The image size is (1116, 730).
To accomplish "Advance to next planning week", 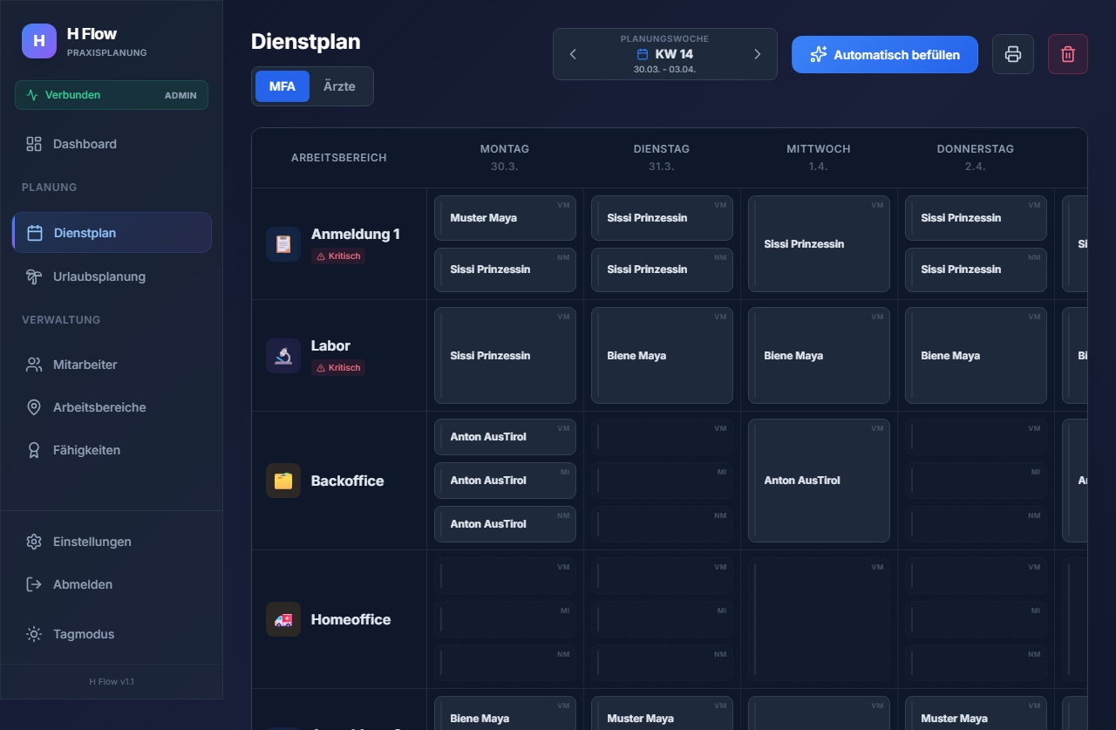I will (757, 54).
